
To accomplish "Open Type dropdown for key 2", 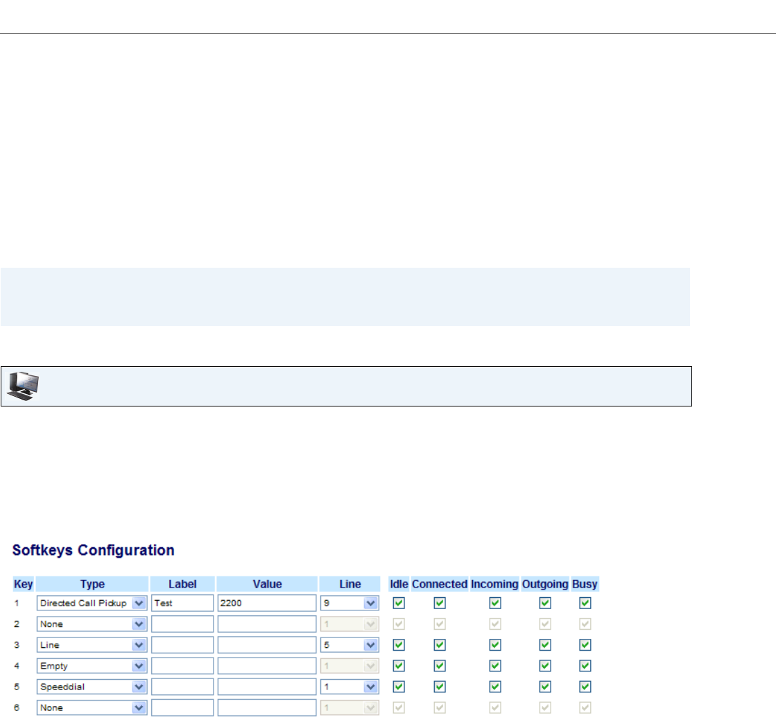I will pos(92,624).
